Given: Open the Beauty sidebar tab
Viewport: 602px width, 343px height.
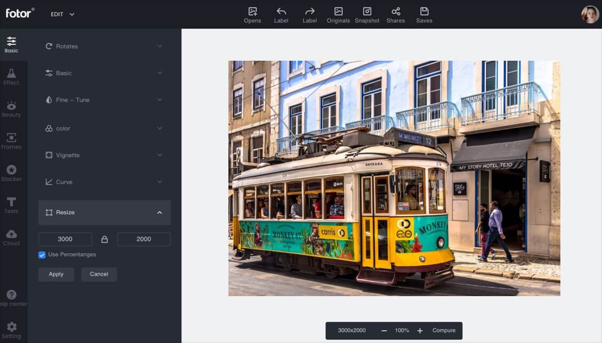Looking at the screenshot, I should point(12,109).
